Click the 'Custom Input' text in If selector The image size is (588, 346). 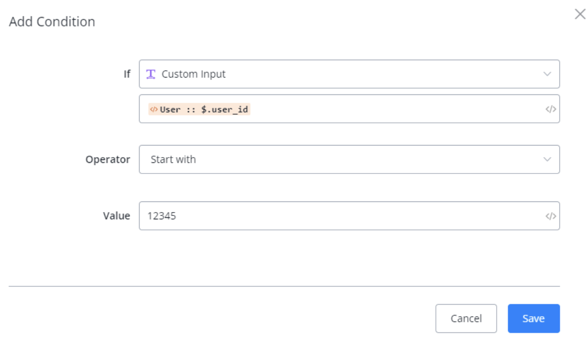(x=194, y=74)
